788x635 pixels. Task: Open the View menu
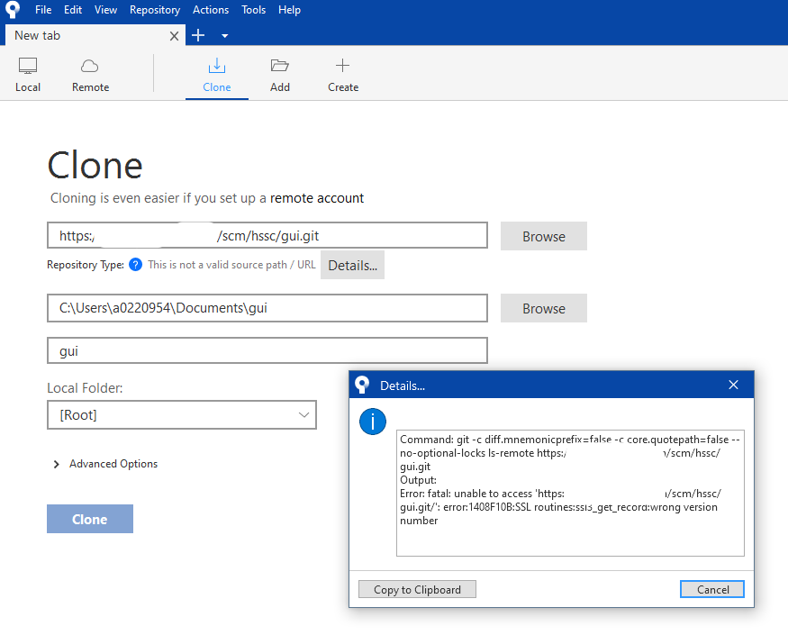pyautogui.click(x=105, y=10)
